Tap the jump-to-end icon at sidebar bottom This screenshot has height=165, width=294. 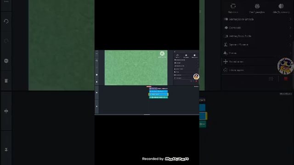point(97,106)
